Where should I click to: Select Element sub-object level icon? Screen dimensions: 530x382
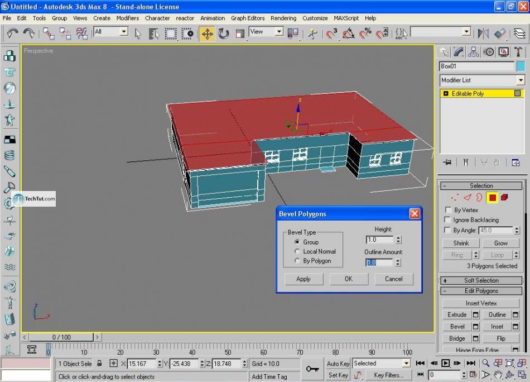pos(505,197)
